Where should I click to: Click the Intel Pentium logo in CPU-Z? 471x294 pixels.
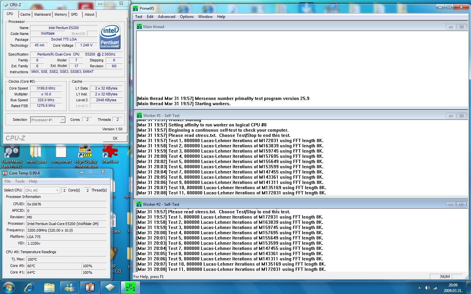110,36
